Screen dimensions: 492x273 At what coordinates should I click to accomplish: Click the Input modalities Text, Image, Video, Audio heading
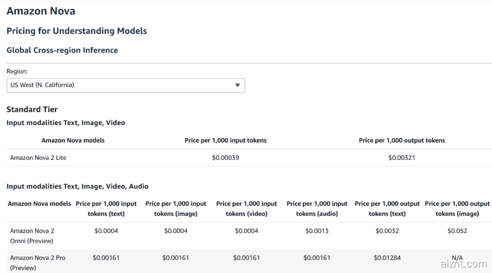pyautogui.click(x=78, y=186)
